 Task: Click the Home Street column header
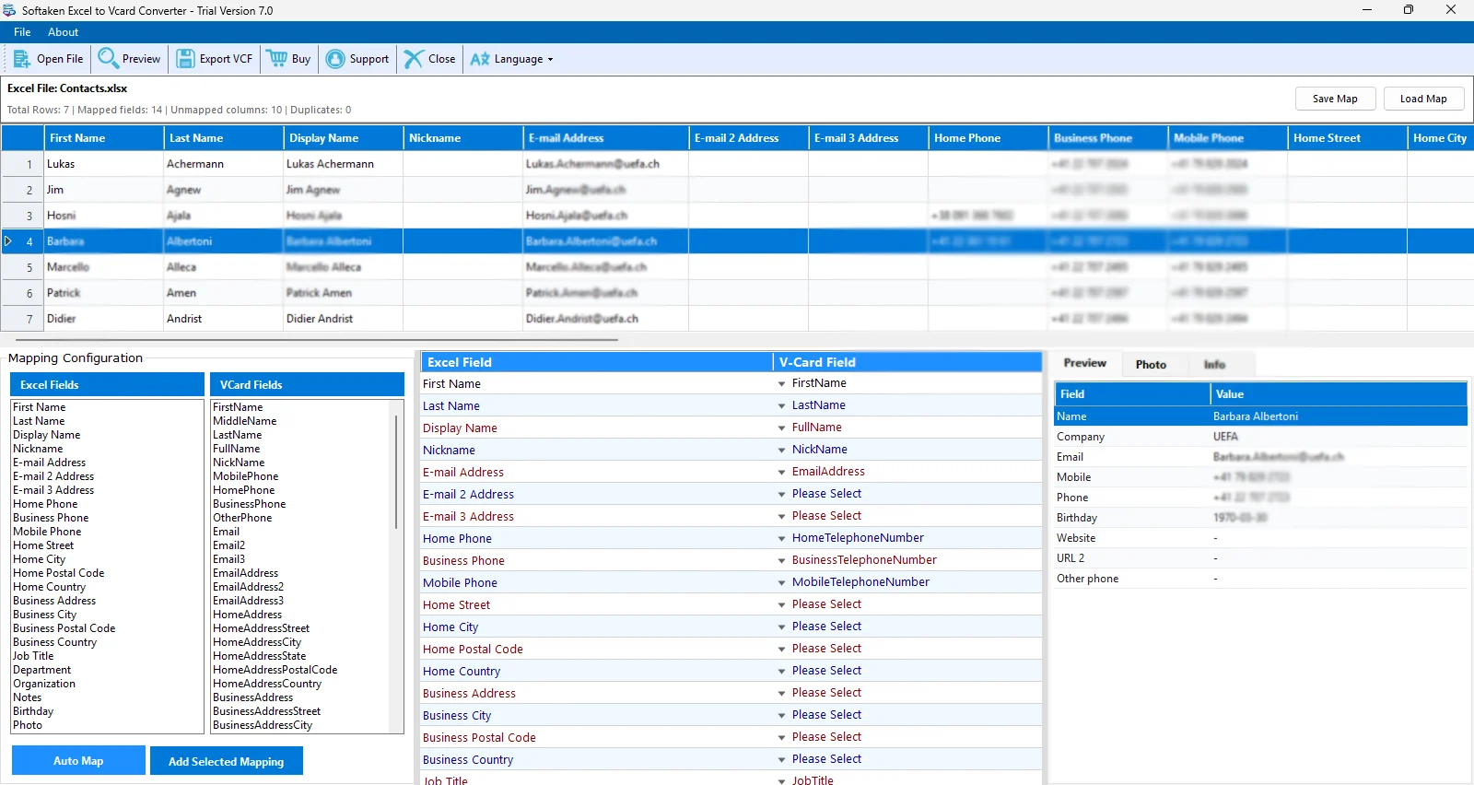[1347, 138]
